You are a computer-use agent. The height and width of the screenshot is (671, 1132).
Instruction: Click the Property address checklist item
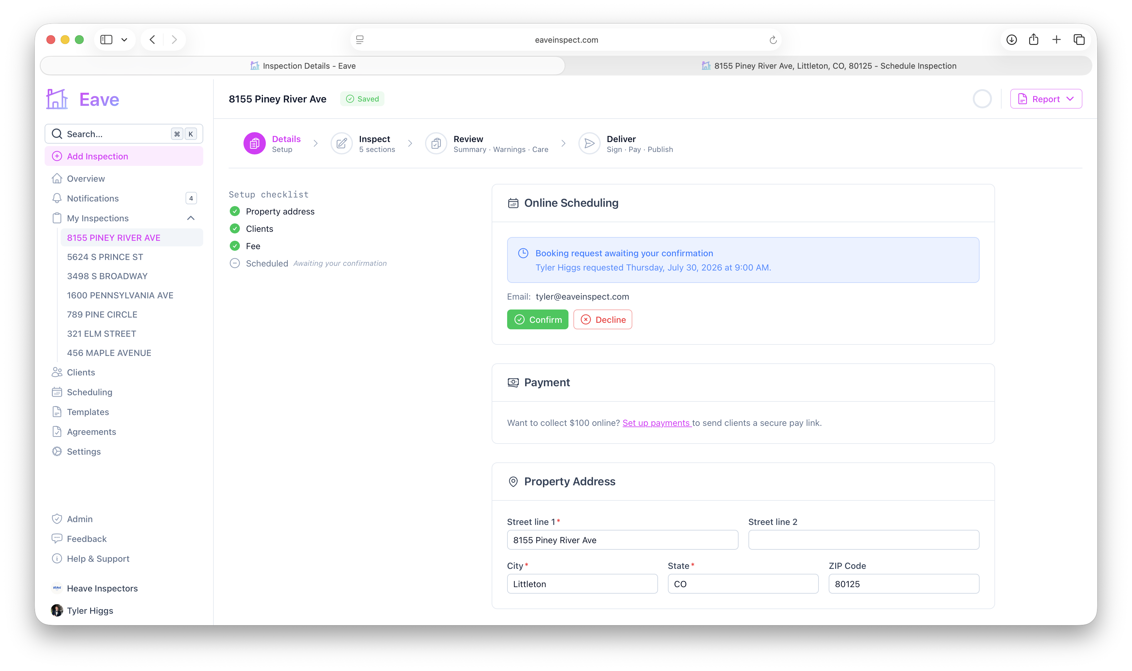coord(272,212)
